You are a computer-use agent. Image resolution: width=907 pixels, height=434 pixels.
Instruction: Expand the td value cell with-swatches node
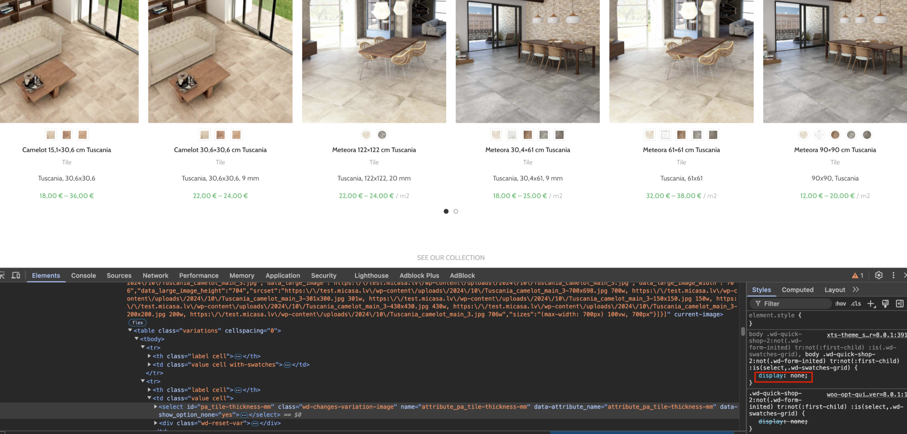tap(149, 364)
